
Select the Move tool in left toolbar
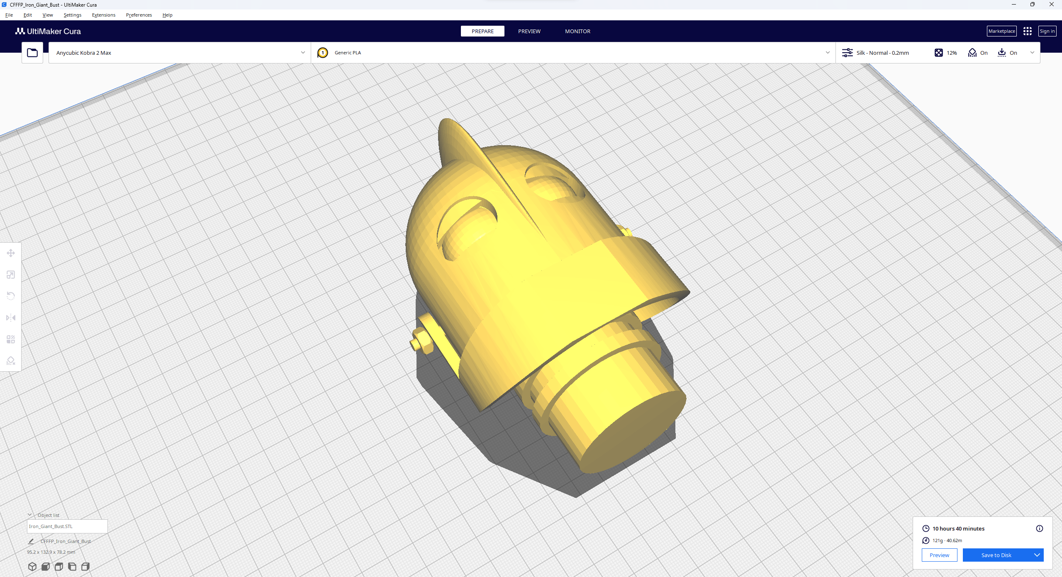click(x=11, y=253)
